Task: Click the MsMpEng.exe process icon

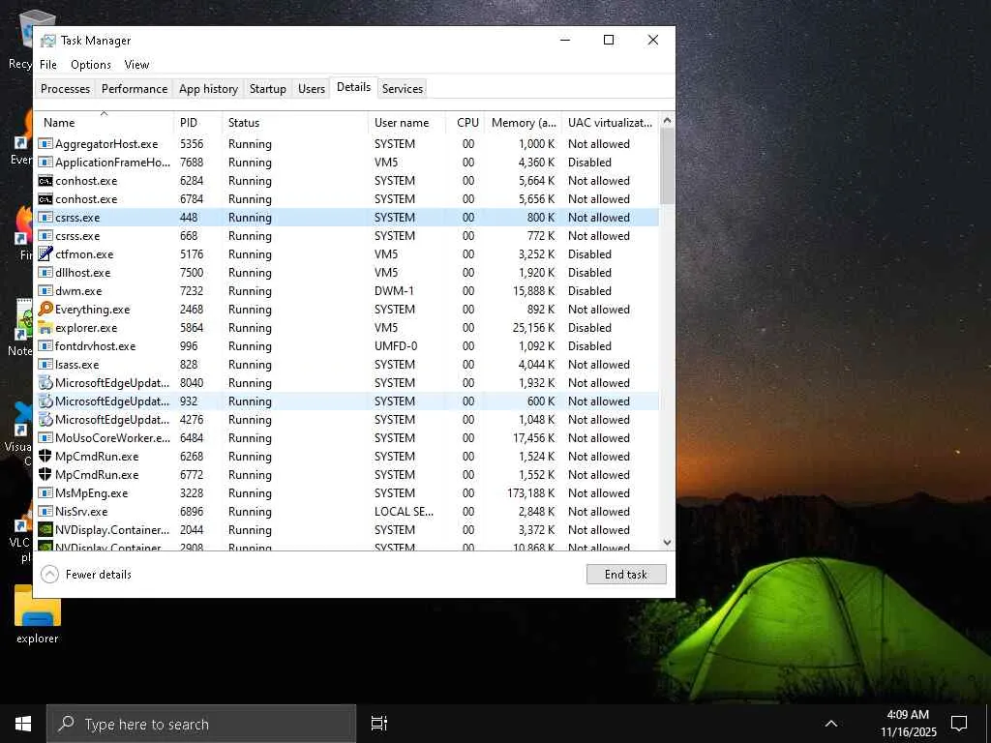Action: 45,492
